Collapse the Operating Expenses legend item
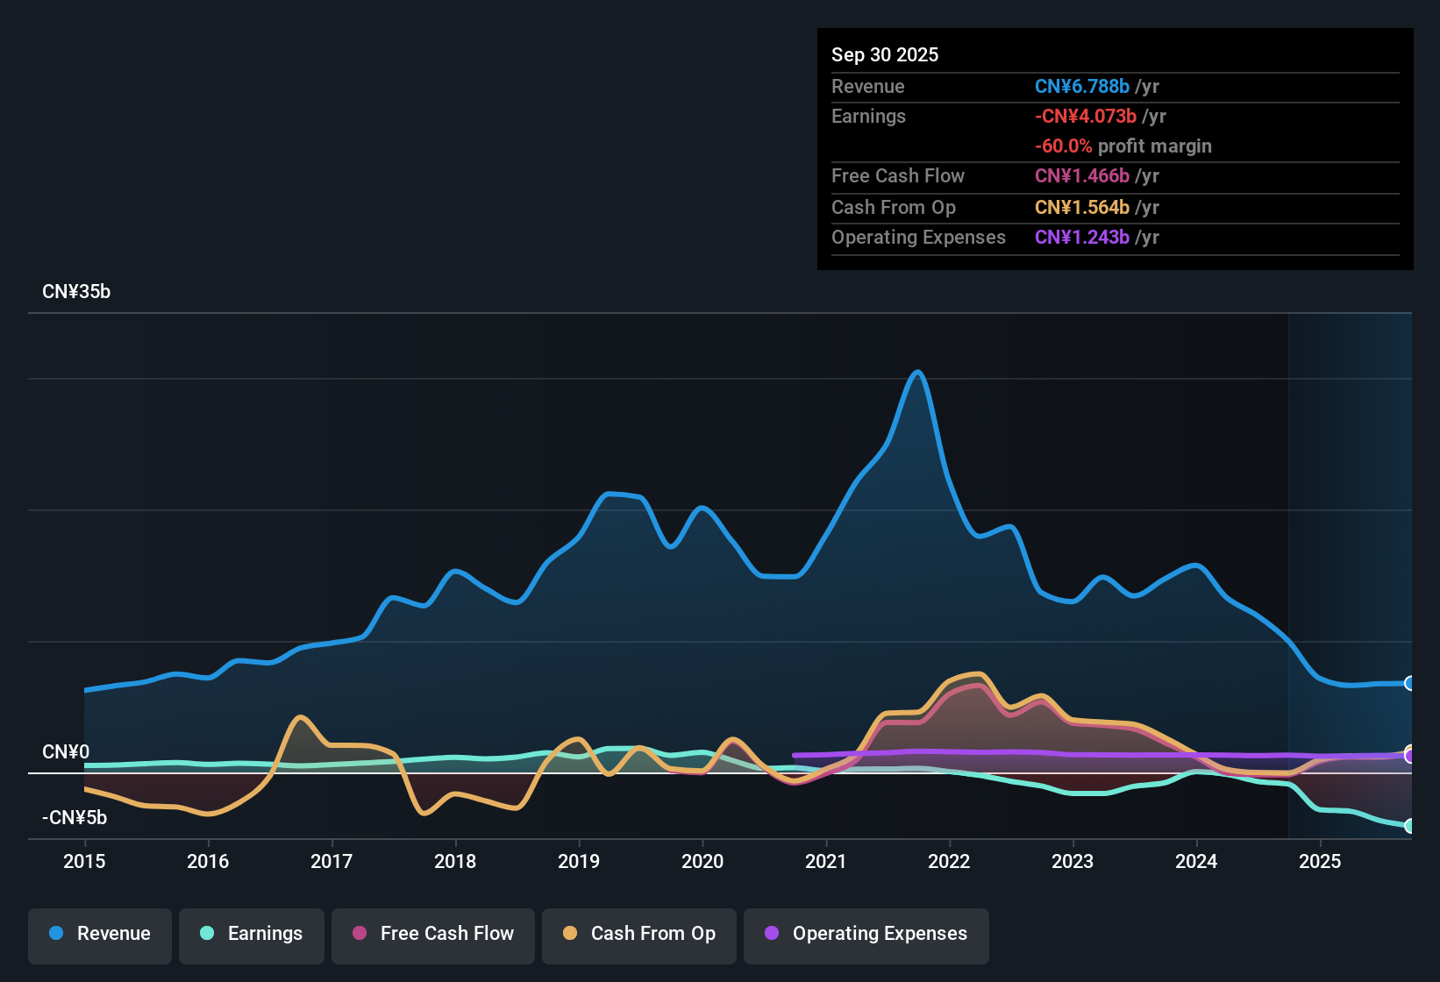 [866, 934]
